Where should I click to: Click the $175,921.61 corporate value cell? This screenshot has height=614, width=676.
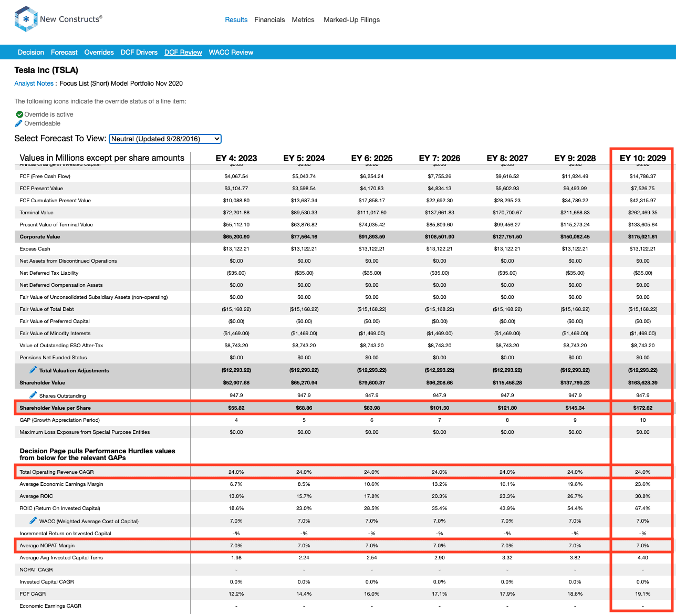tap(643, 237)
